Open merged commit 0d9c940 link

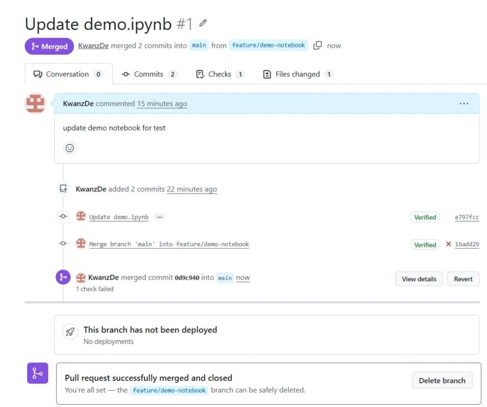(x=187, y=278)
